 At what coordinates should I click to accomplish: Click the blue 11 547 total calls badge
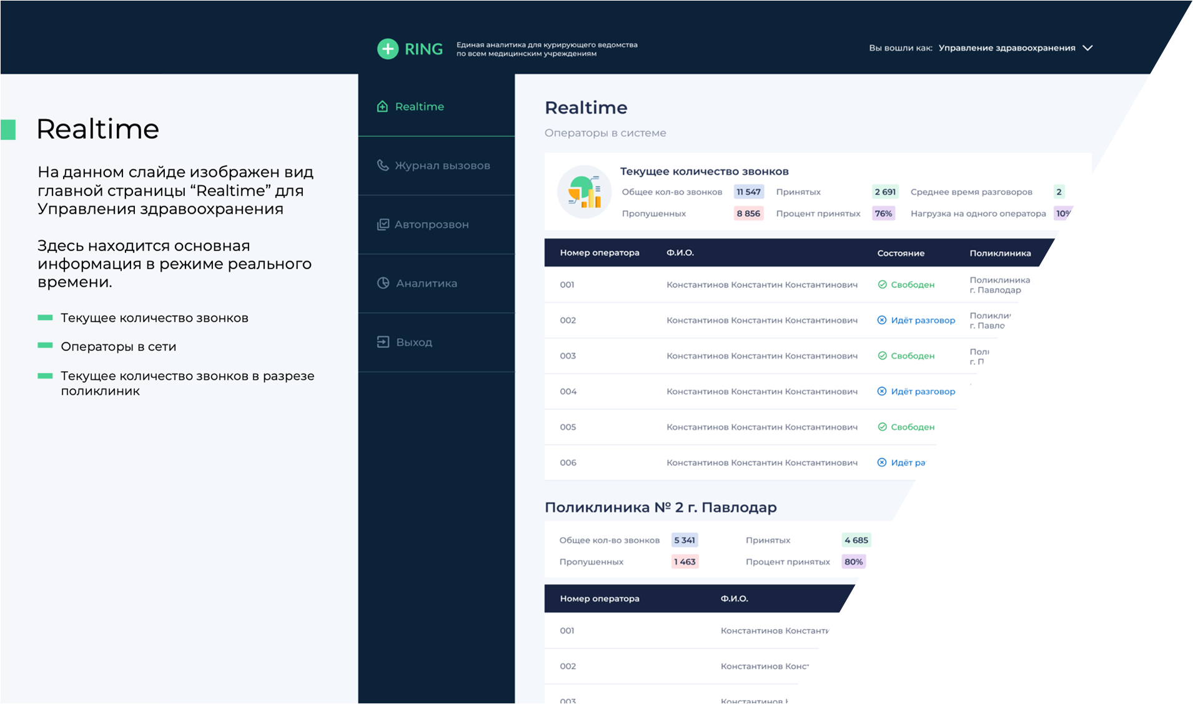point(748,192)
